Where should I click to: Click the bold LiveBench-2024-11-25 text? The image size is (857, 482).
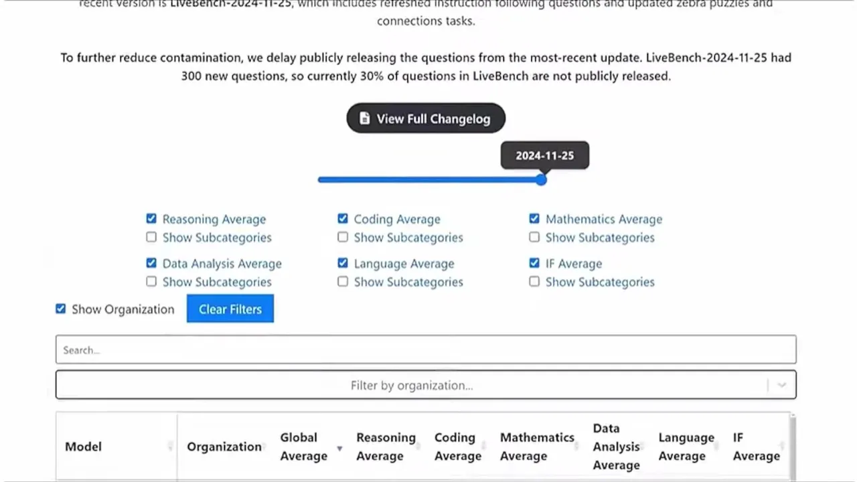(230, 4)
